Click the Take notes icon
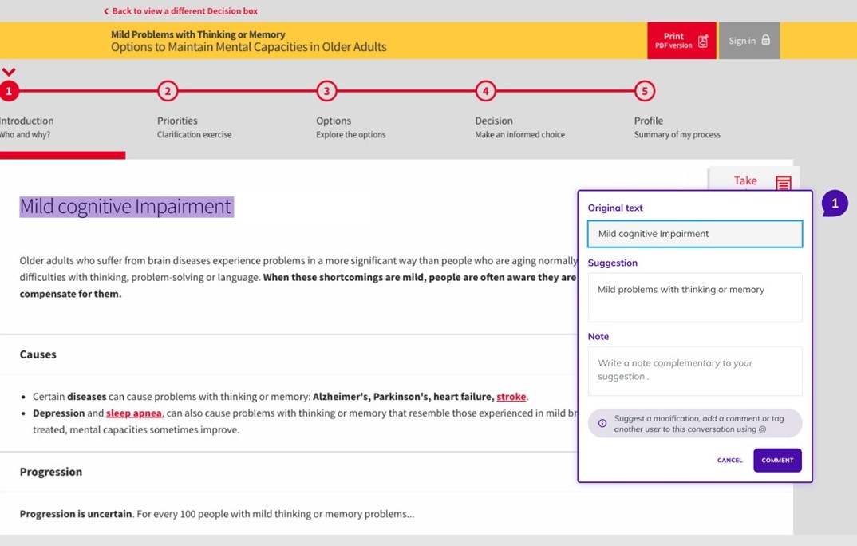 (784, 183)
